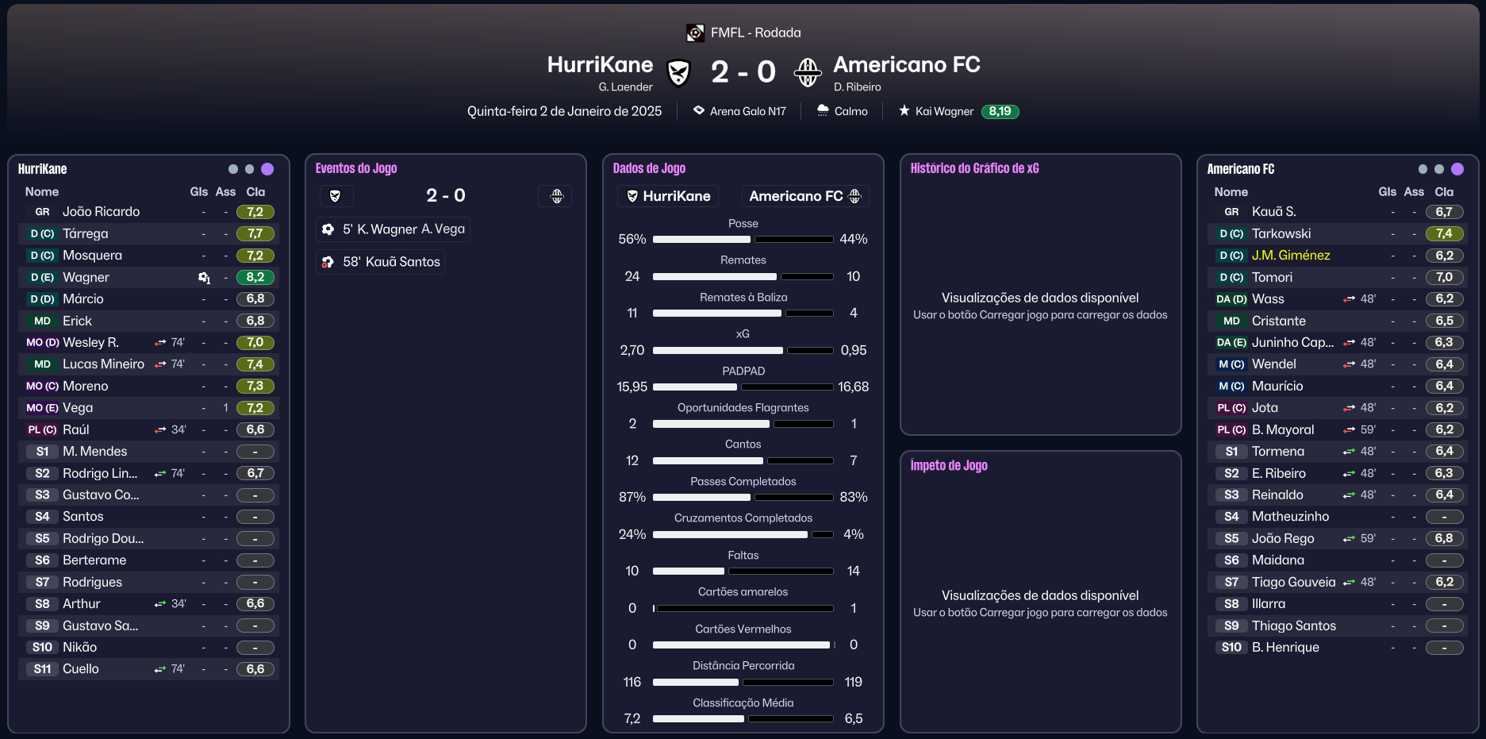The height and width of the screenshot is (739, 1486).
Task: Switch to Americano FC tab in Dados de Jogo
Action: click(804, 196)
